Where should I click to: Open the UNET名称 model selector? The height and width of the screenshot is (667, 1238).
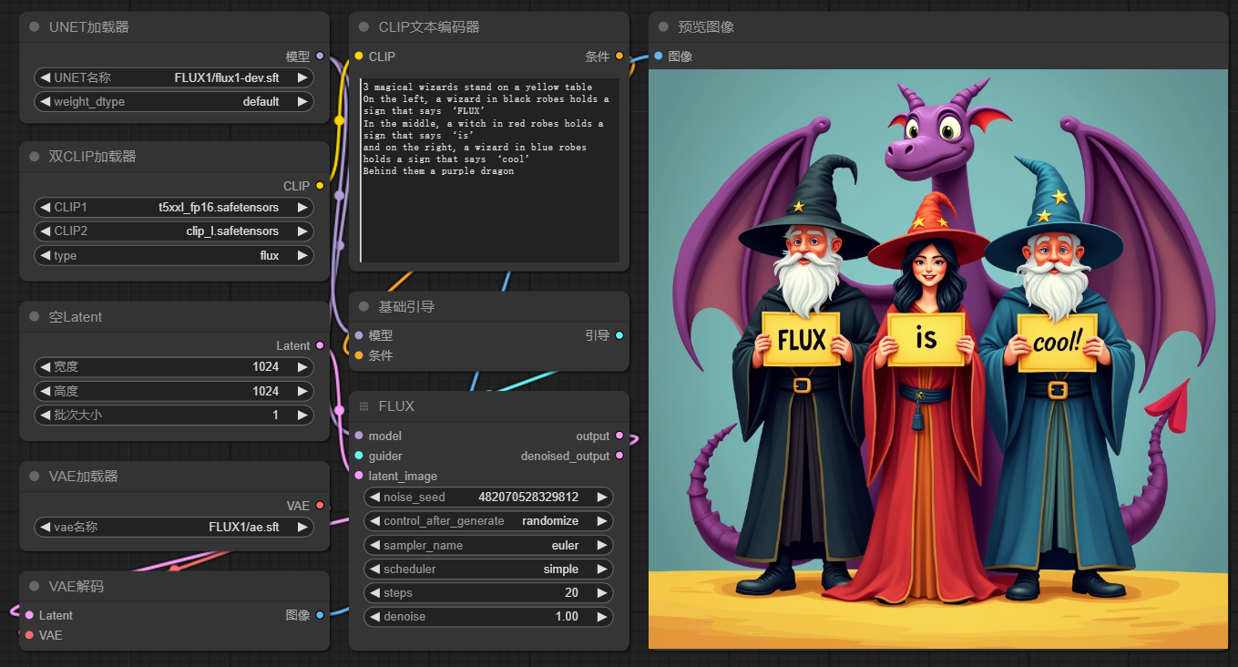(x=174, y=78)
